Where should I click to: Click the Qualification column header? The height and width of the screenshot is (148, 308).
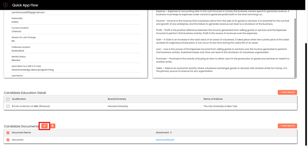19,99
